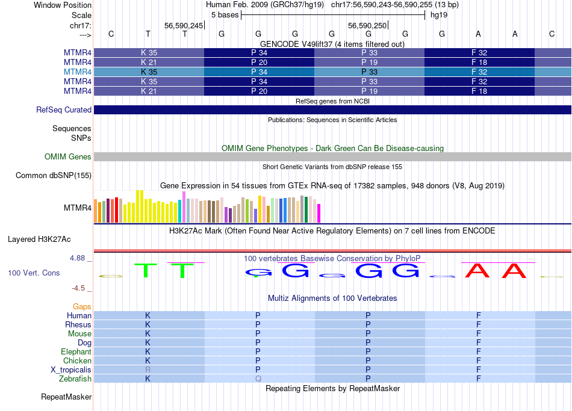
Task: Click Repeating Elements by RepeatMasker title
Action: click(x=332, y=388)
